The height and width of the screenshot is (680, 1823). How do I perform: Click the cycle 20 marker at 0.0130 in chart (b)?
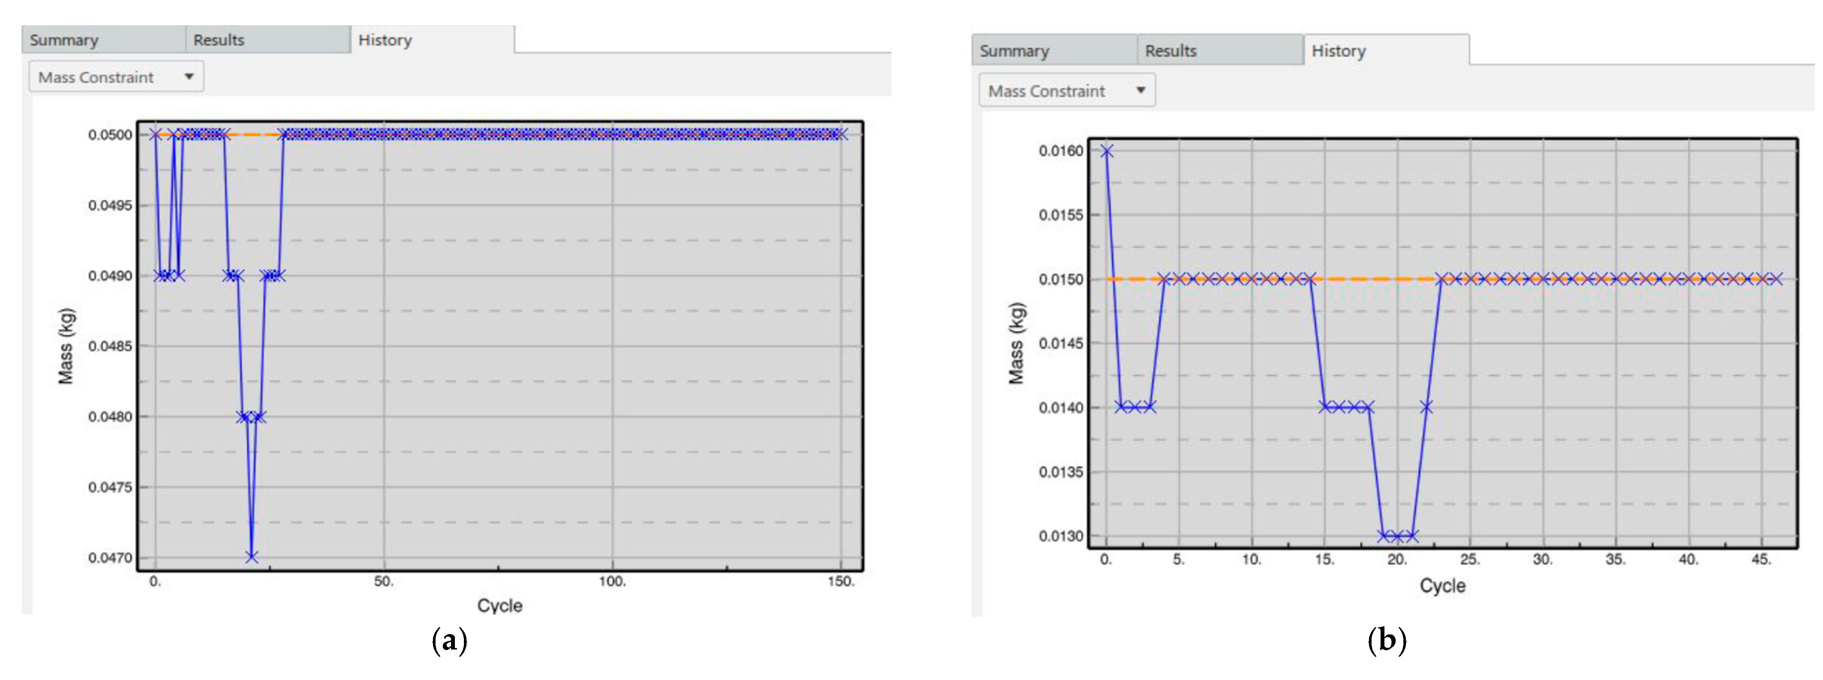point(1398,536)
